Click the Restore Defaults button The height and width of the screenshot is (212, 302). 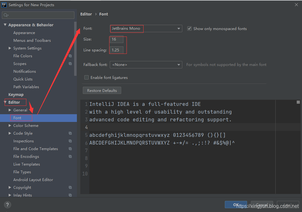[102, 90]
